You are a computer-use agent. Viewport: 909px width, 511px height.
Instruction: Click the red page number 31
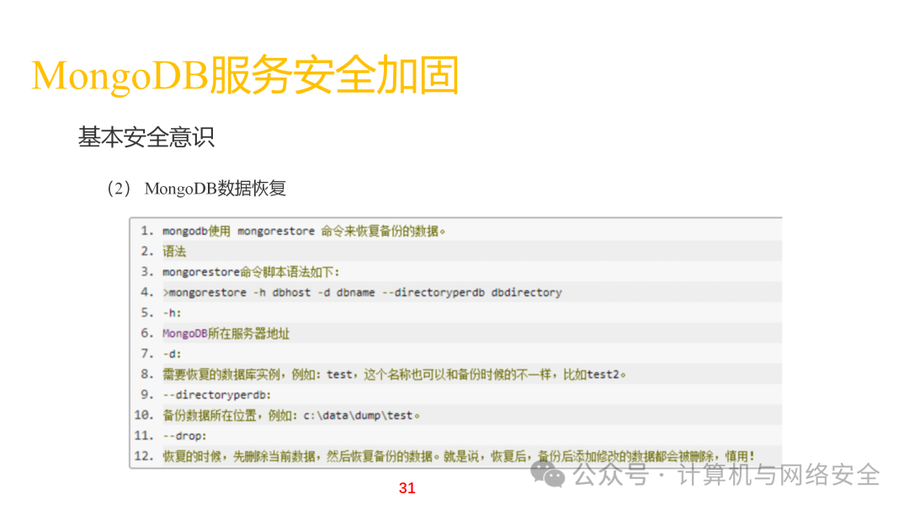(x=407, y=488)
